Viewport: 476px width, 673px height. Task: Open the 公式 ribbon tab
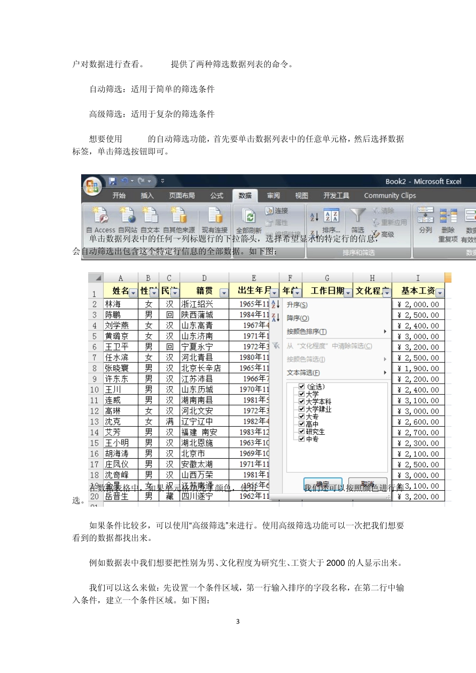point(217,195)
